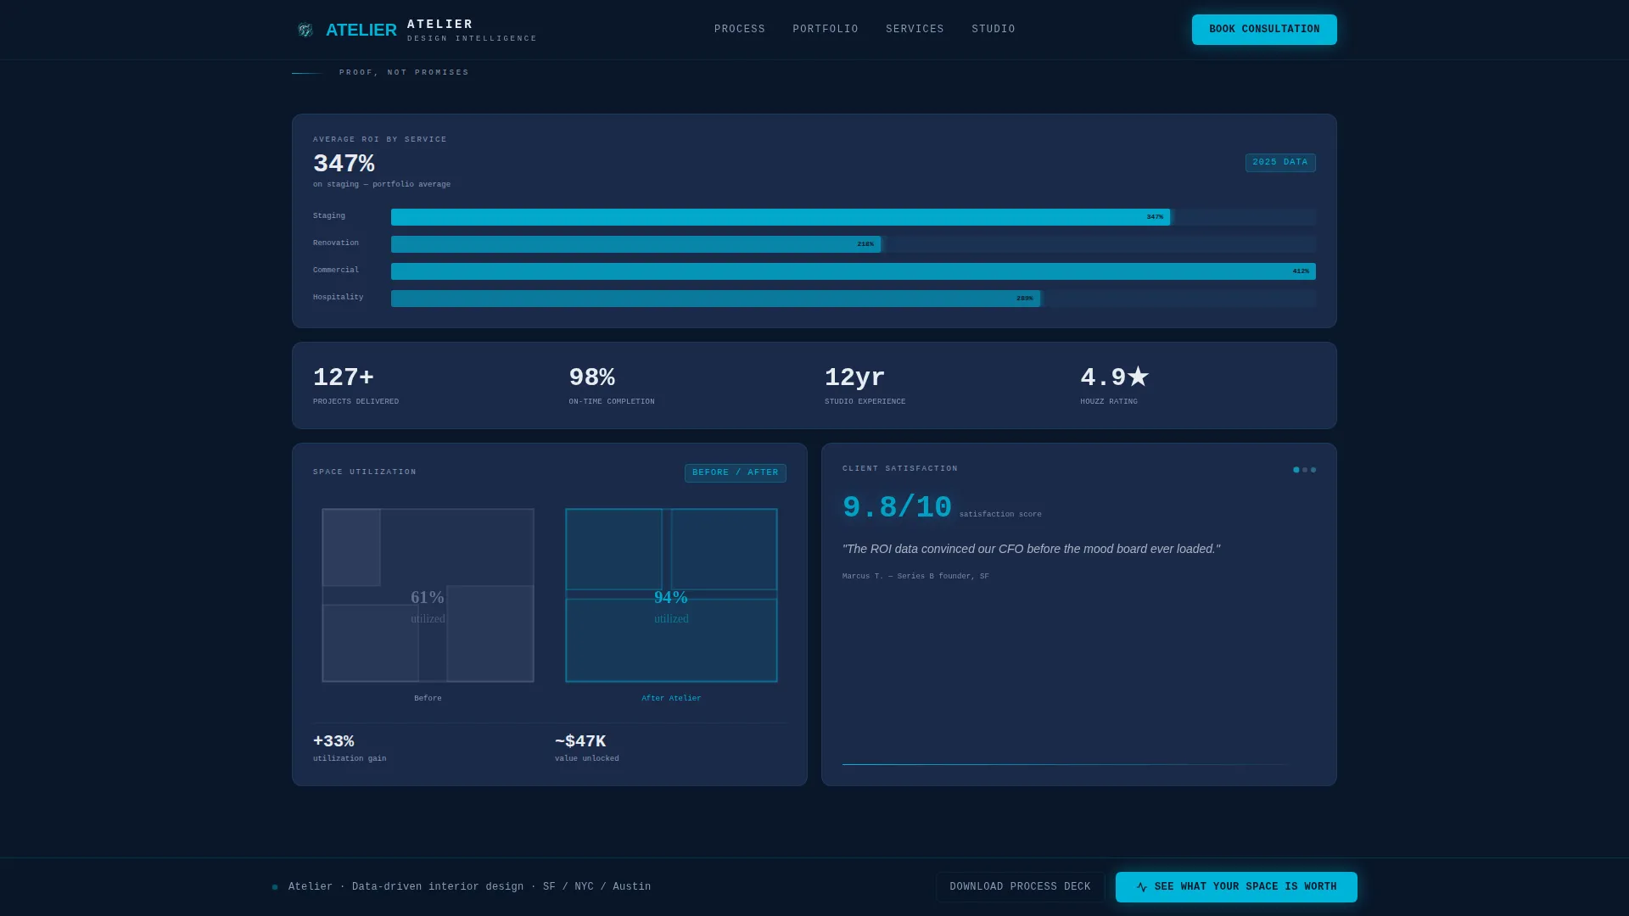The height and width of the screenshot is (916, 1629).
Task: Click the pulse icon in the See What Your Space Is Worth button
Action: coord(1142,887)
